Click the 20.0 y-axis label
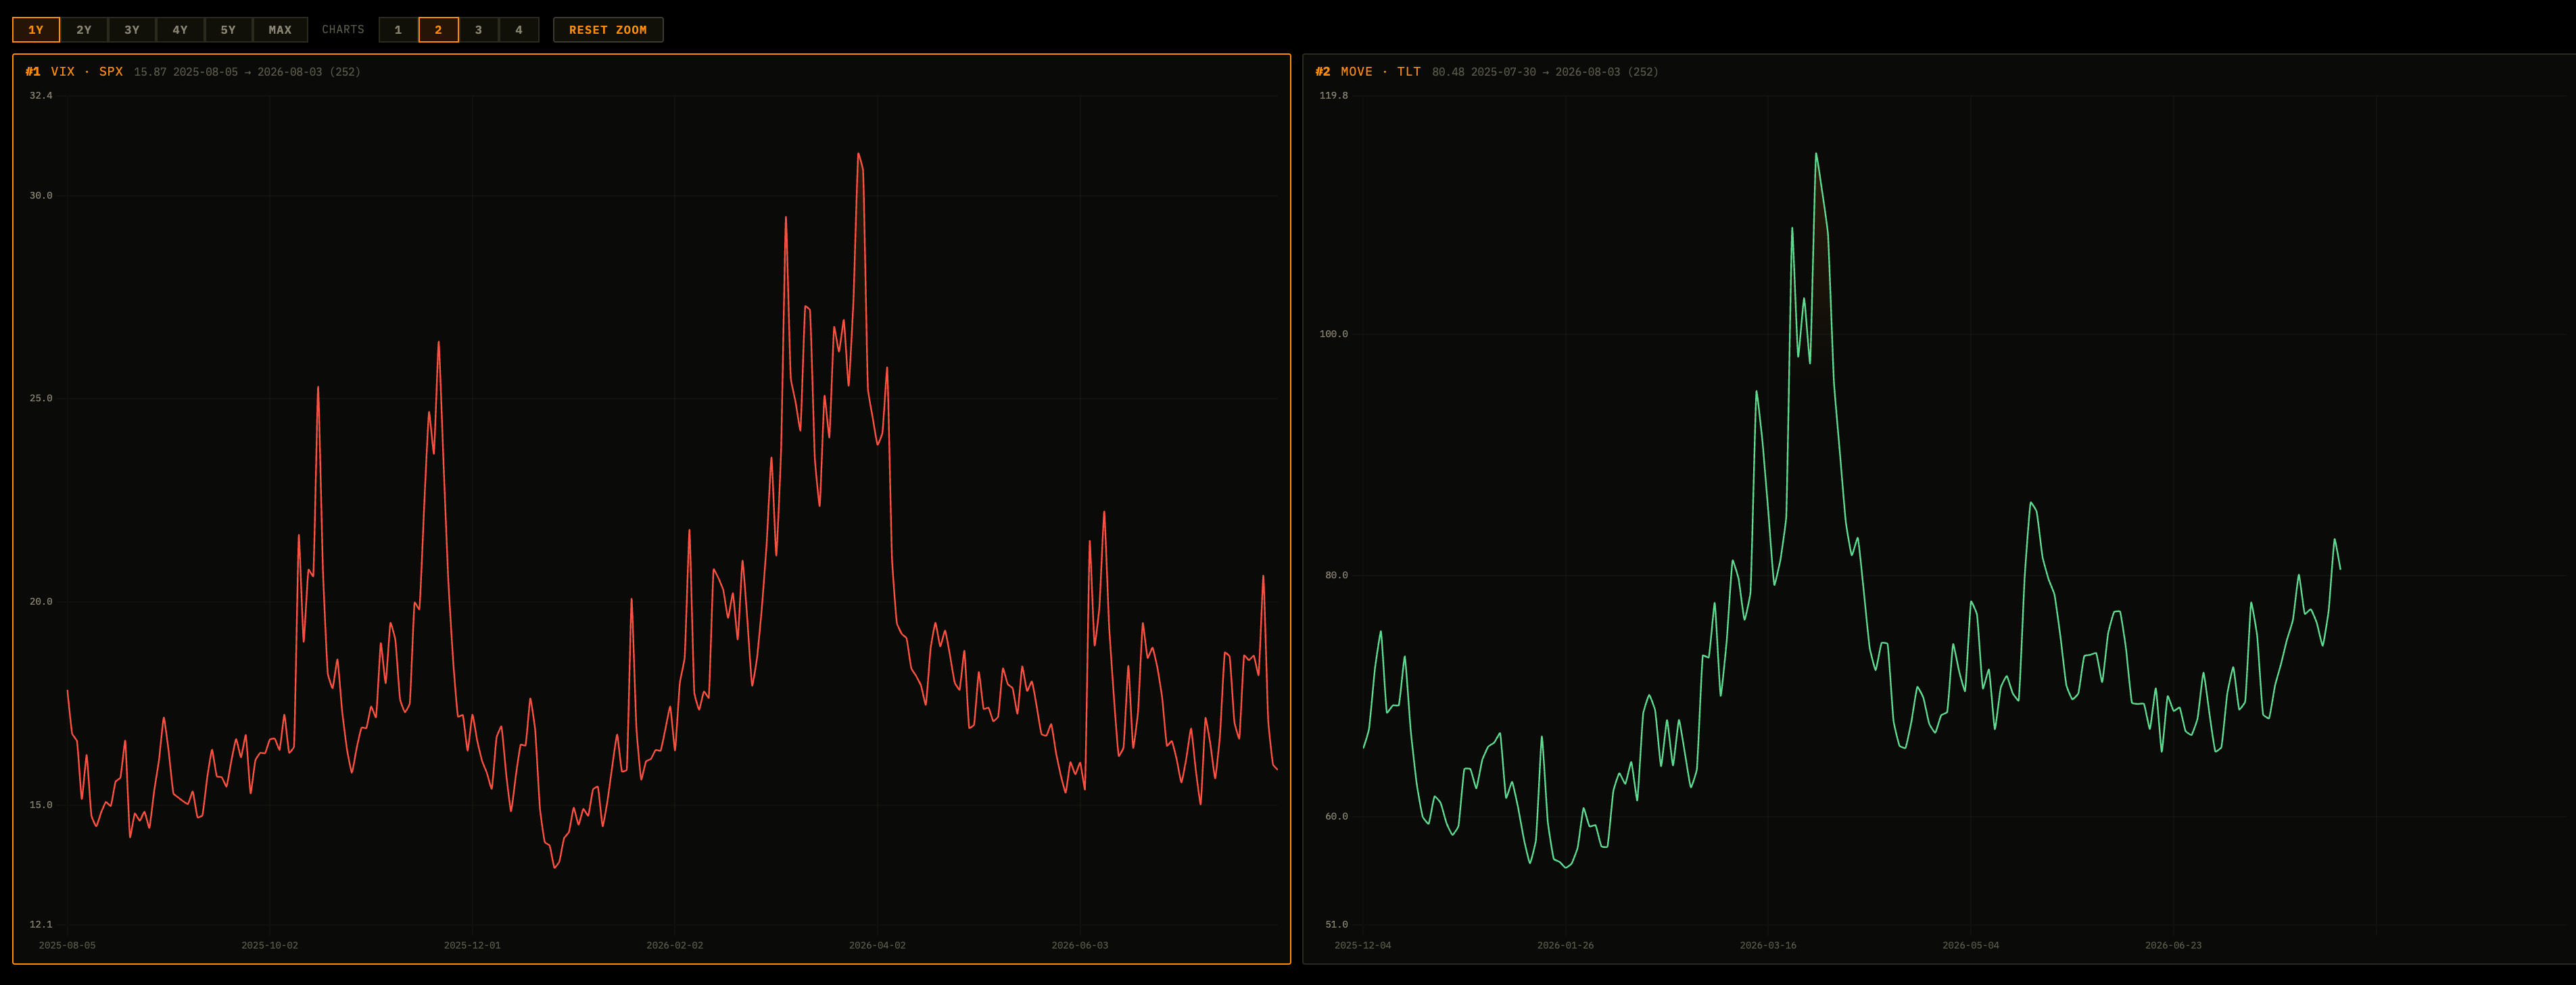Viewport: 2576px width, 985px height. pyautogui.click(x=41, y=601)
